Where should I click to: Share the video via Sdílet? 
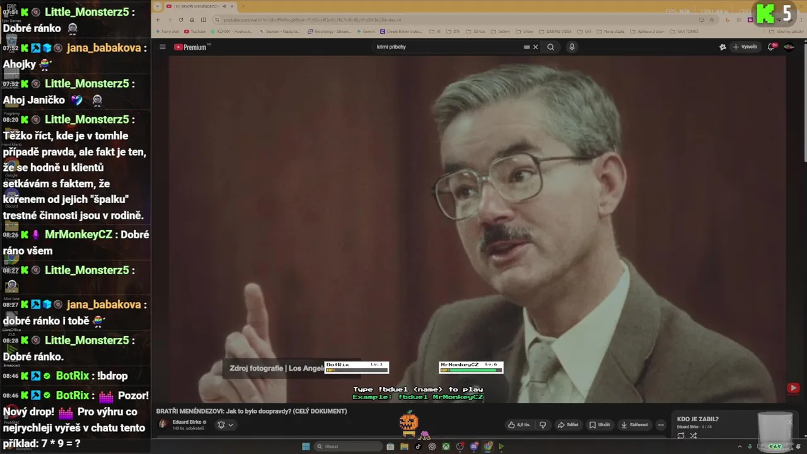pyautogui.click(x=568, y=425)
